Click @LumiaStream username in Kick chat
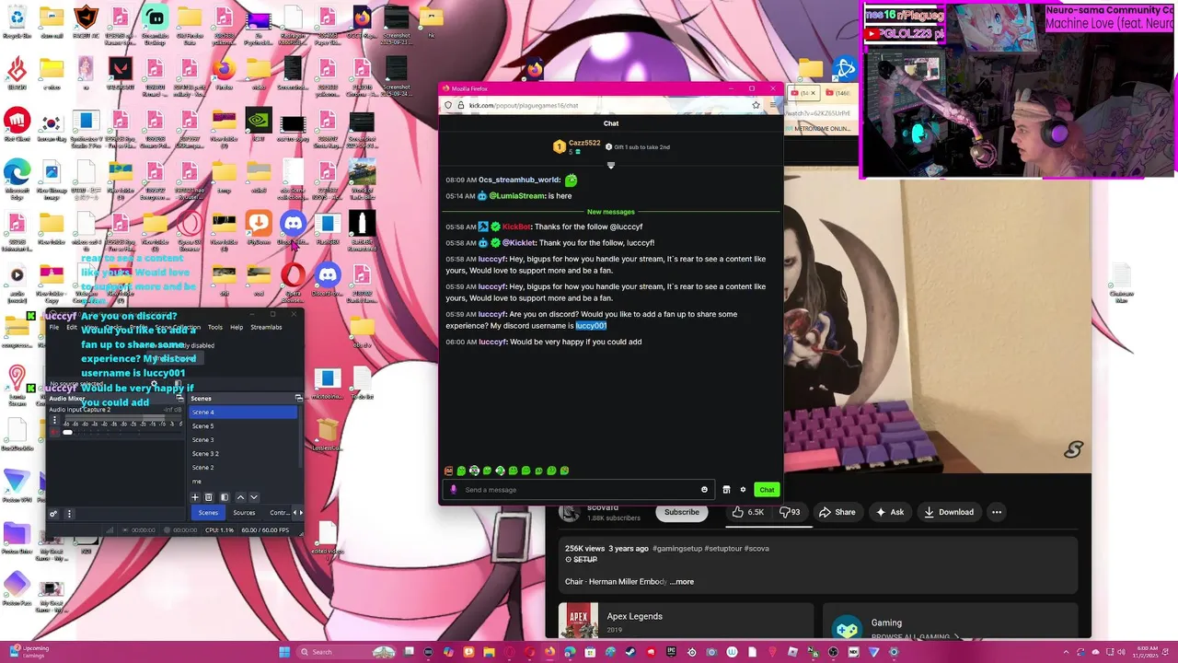Viewport: 1178px width, 663px height. tap(516, 195)
